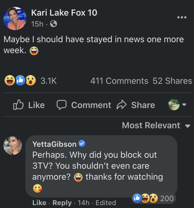The width and height of the screenshot is (194, 208).
Task: Click the Comment speech-bubble icon
Action: click(61, 105)
